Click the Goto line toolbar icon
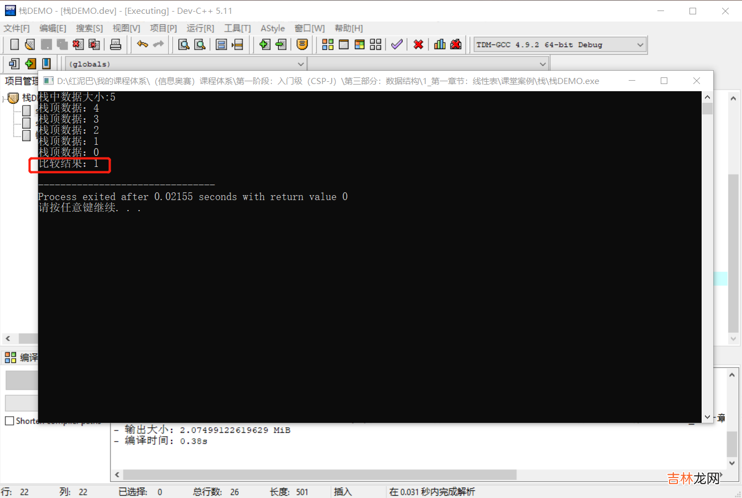This screenshot has width=742, height=498. pyautogui.click(x=238, y=45)
